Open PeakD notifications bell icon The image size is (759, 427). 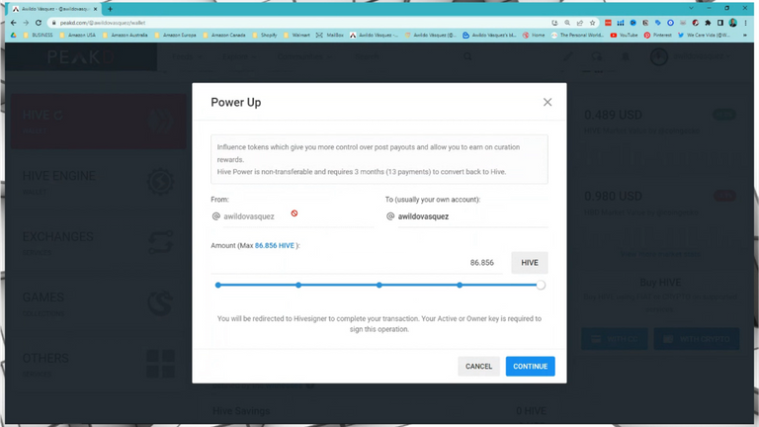click(626, 56)
